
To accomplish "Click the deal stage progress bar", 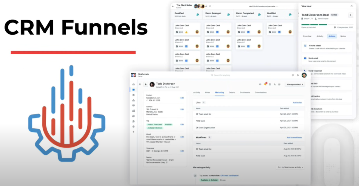I will [x=327, y=24].
